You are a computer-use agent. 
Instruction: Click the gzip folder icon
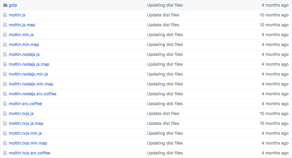tap(5, 5)
